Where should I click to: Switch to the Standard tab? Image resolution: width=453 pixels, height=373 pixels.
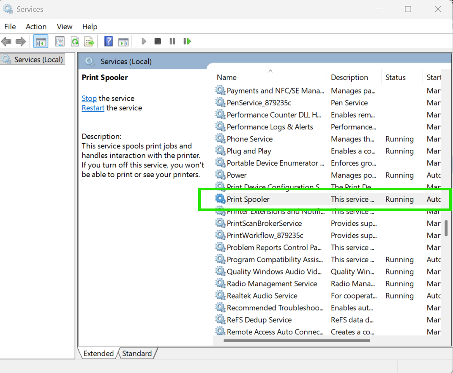[137, 354]
